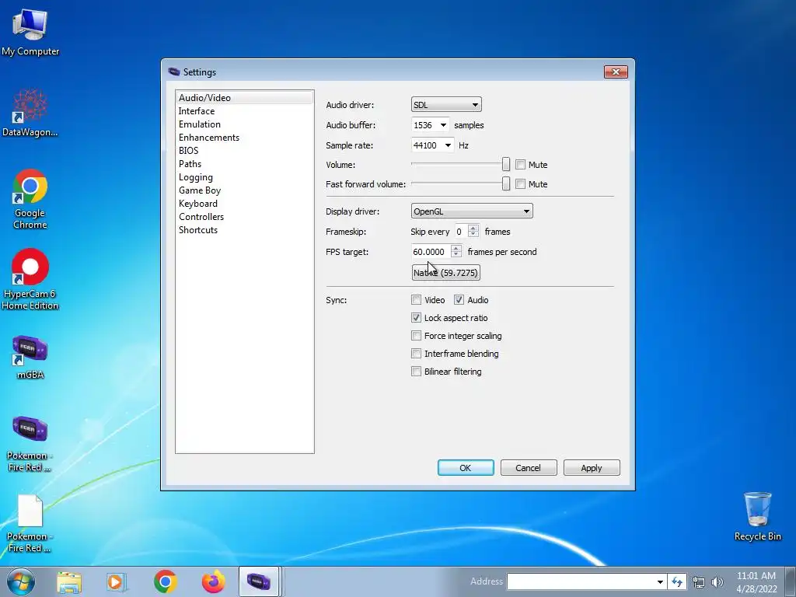796x597 pixels.
Task: Click the OK button
Action: coord(466,467)
